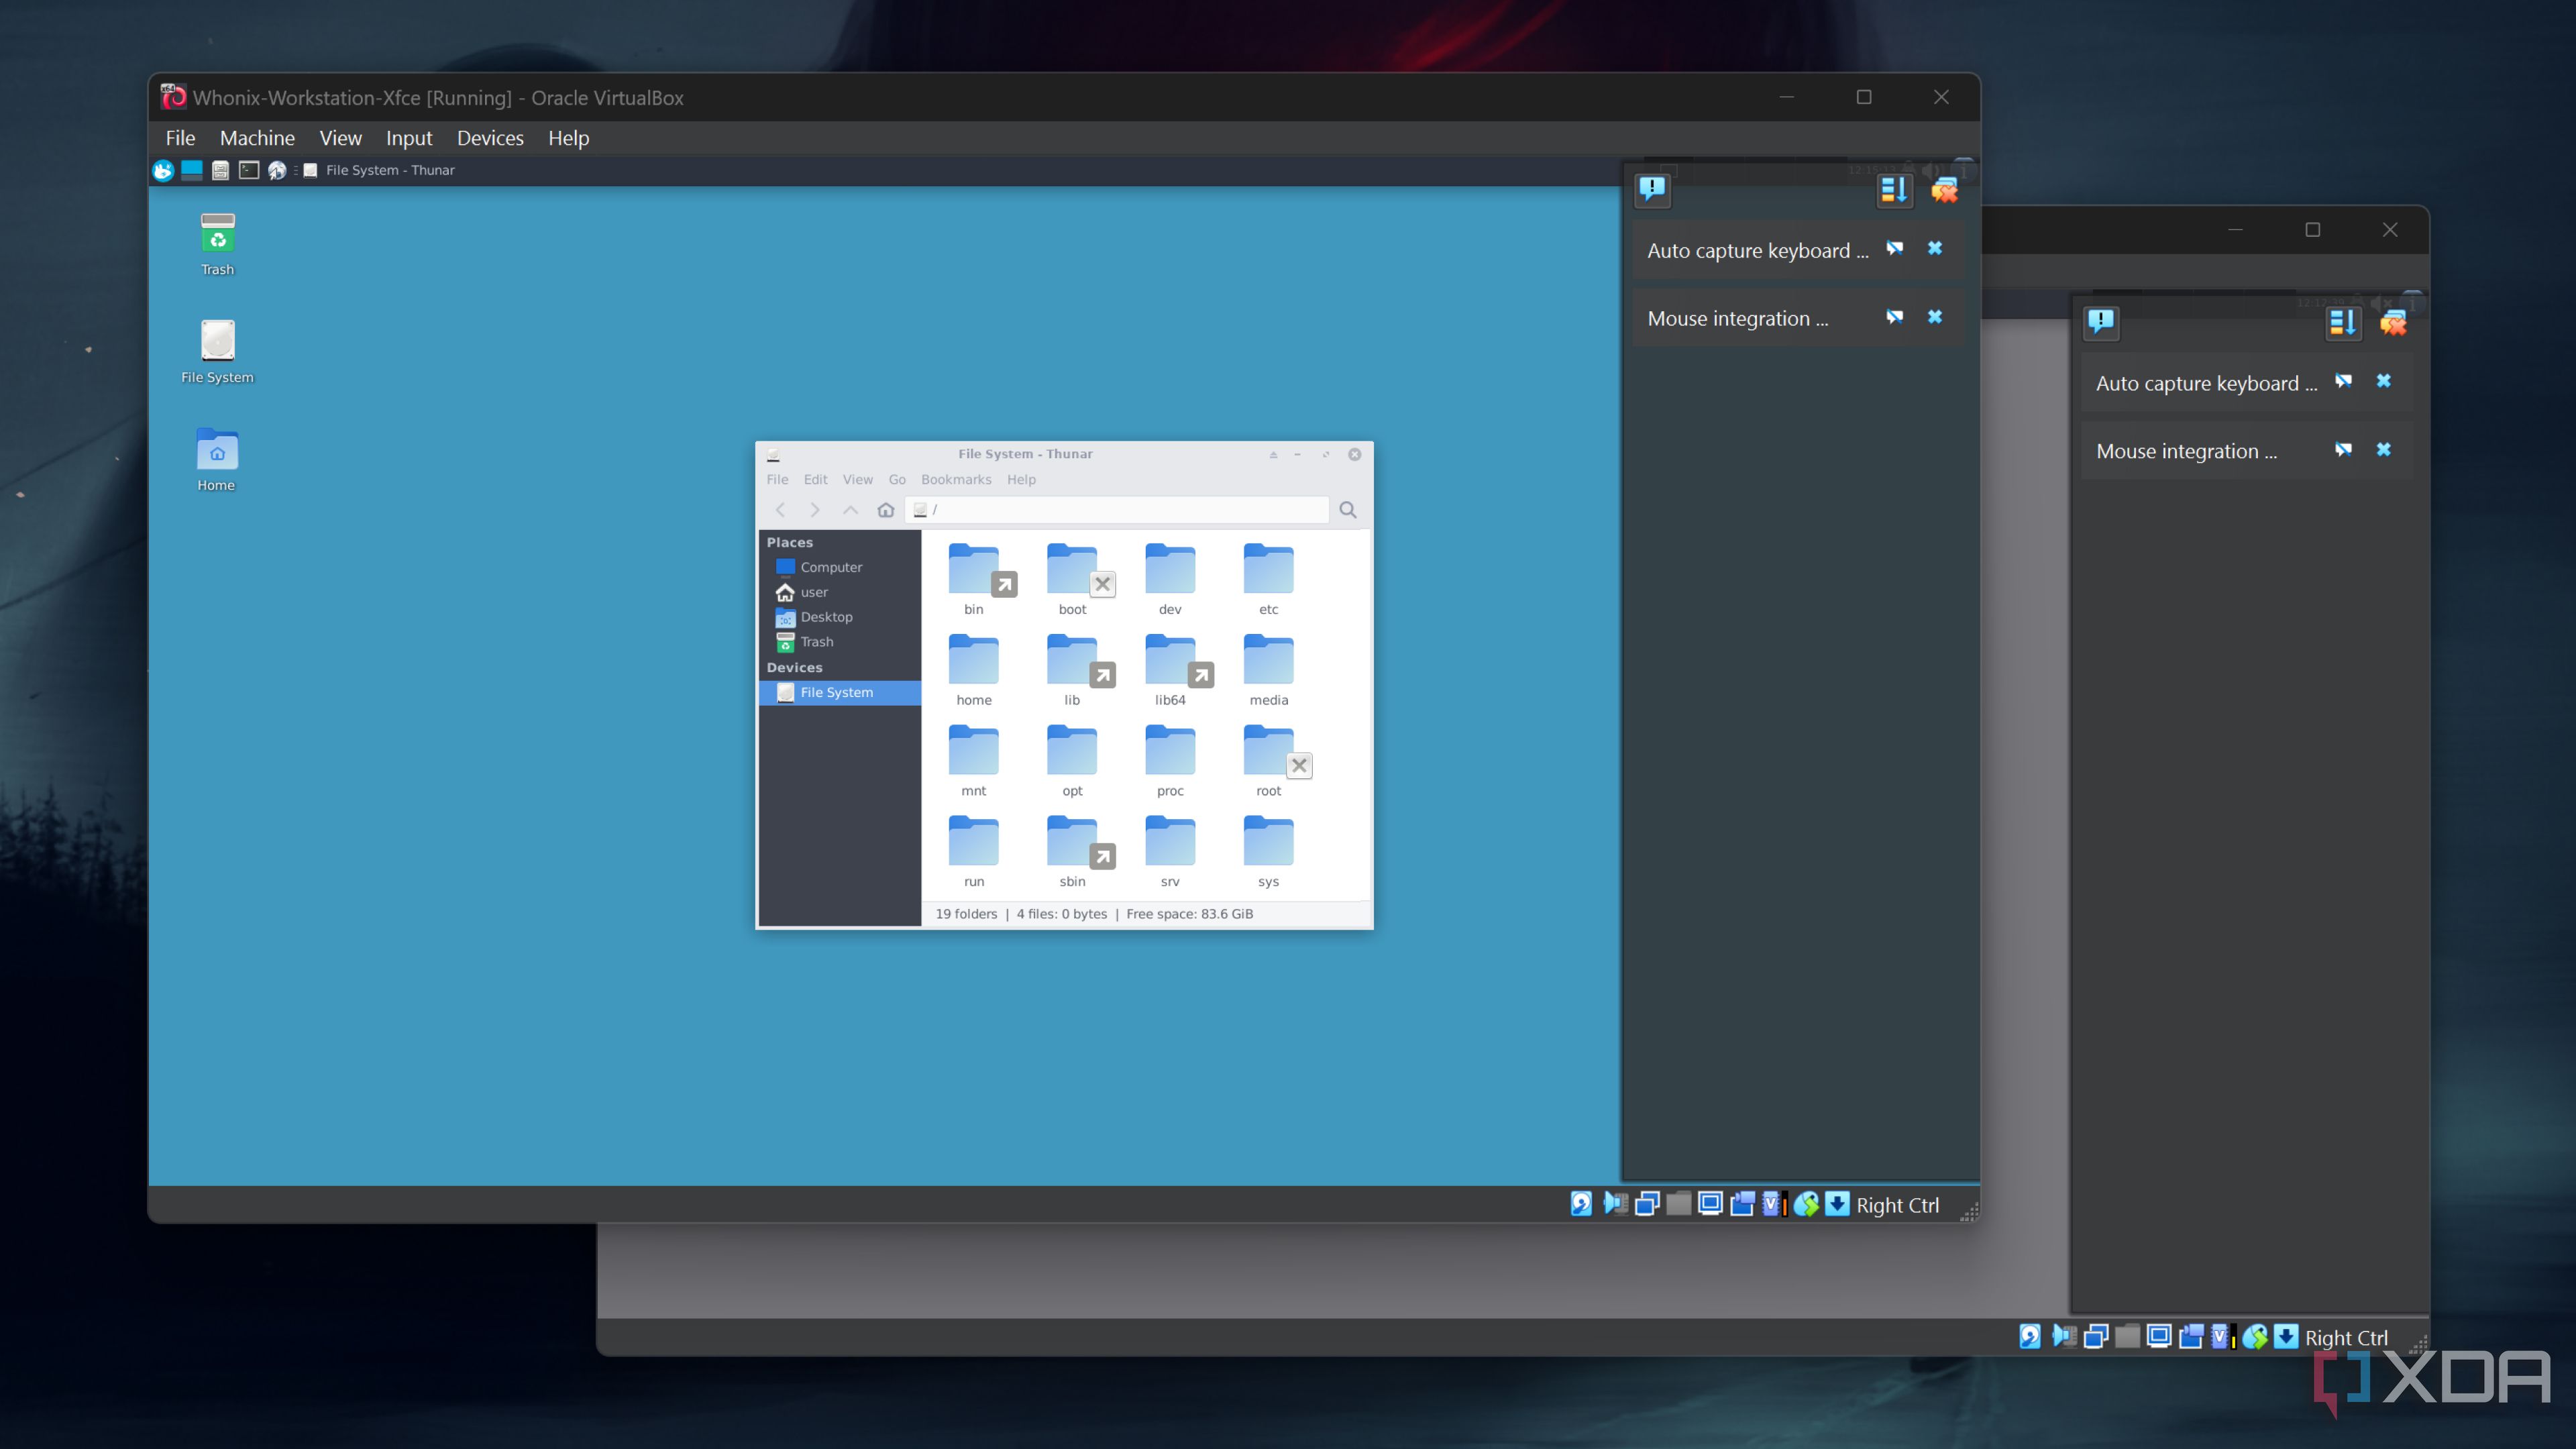The image size is (2576, 1449).
Task: Click 'File System - Thunar' taskbar button in guest panel
Action: (x=380, y=171)
